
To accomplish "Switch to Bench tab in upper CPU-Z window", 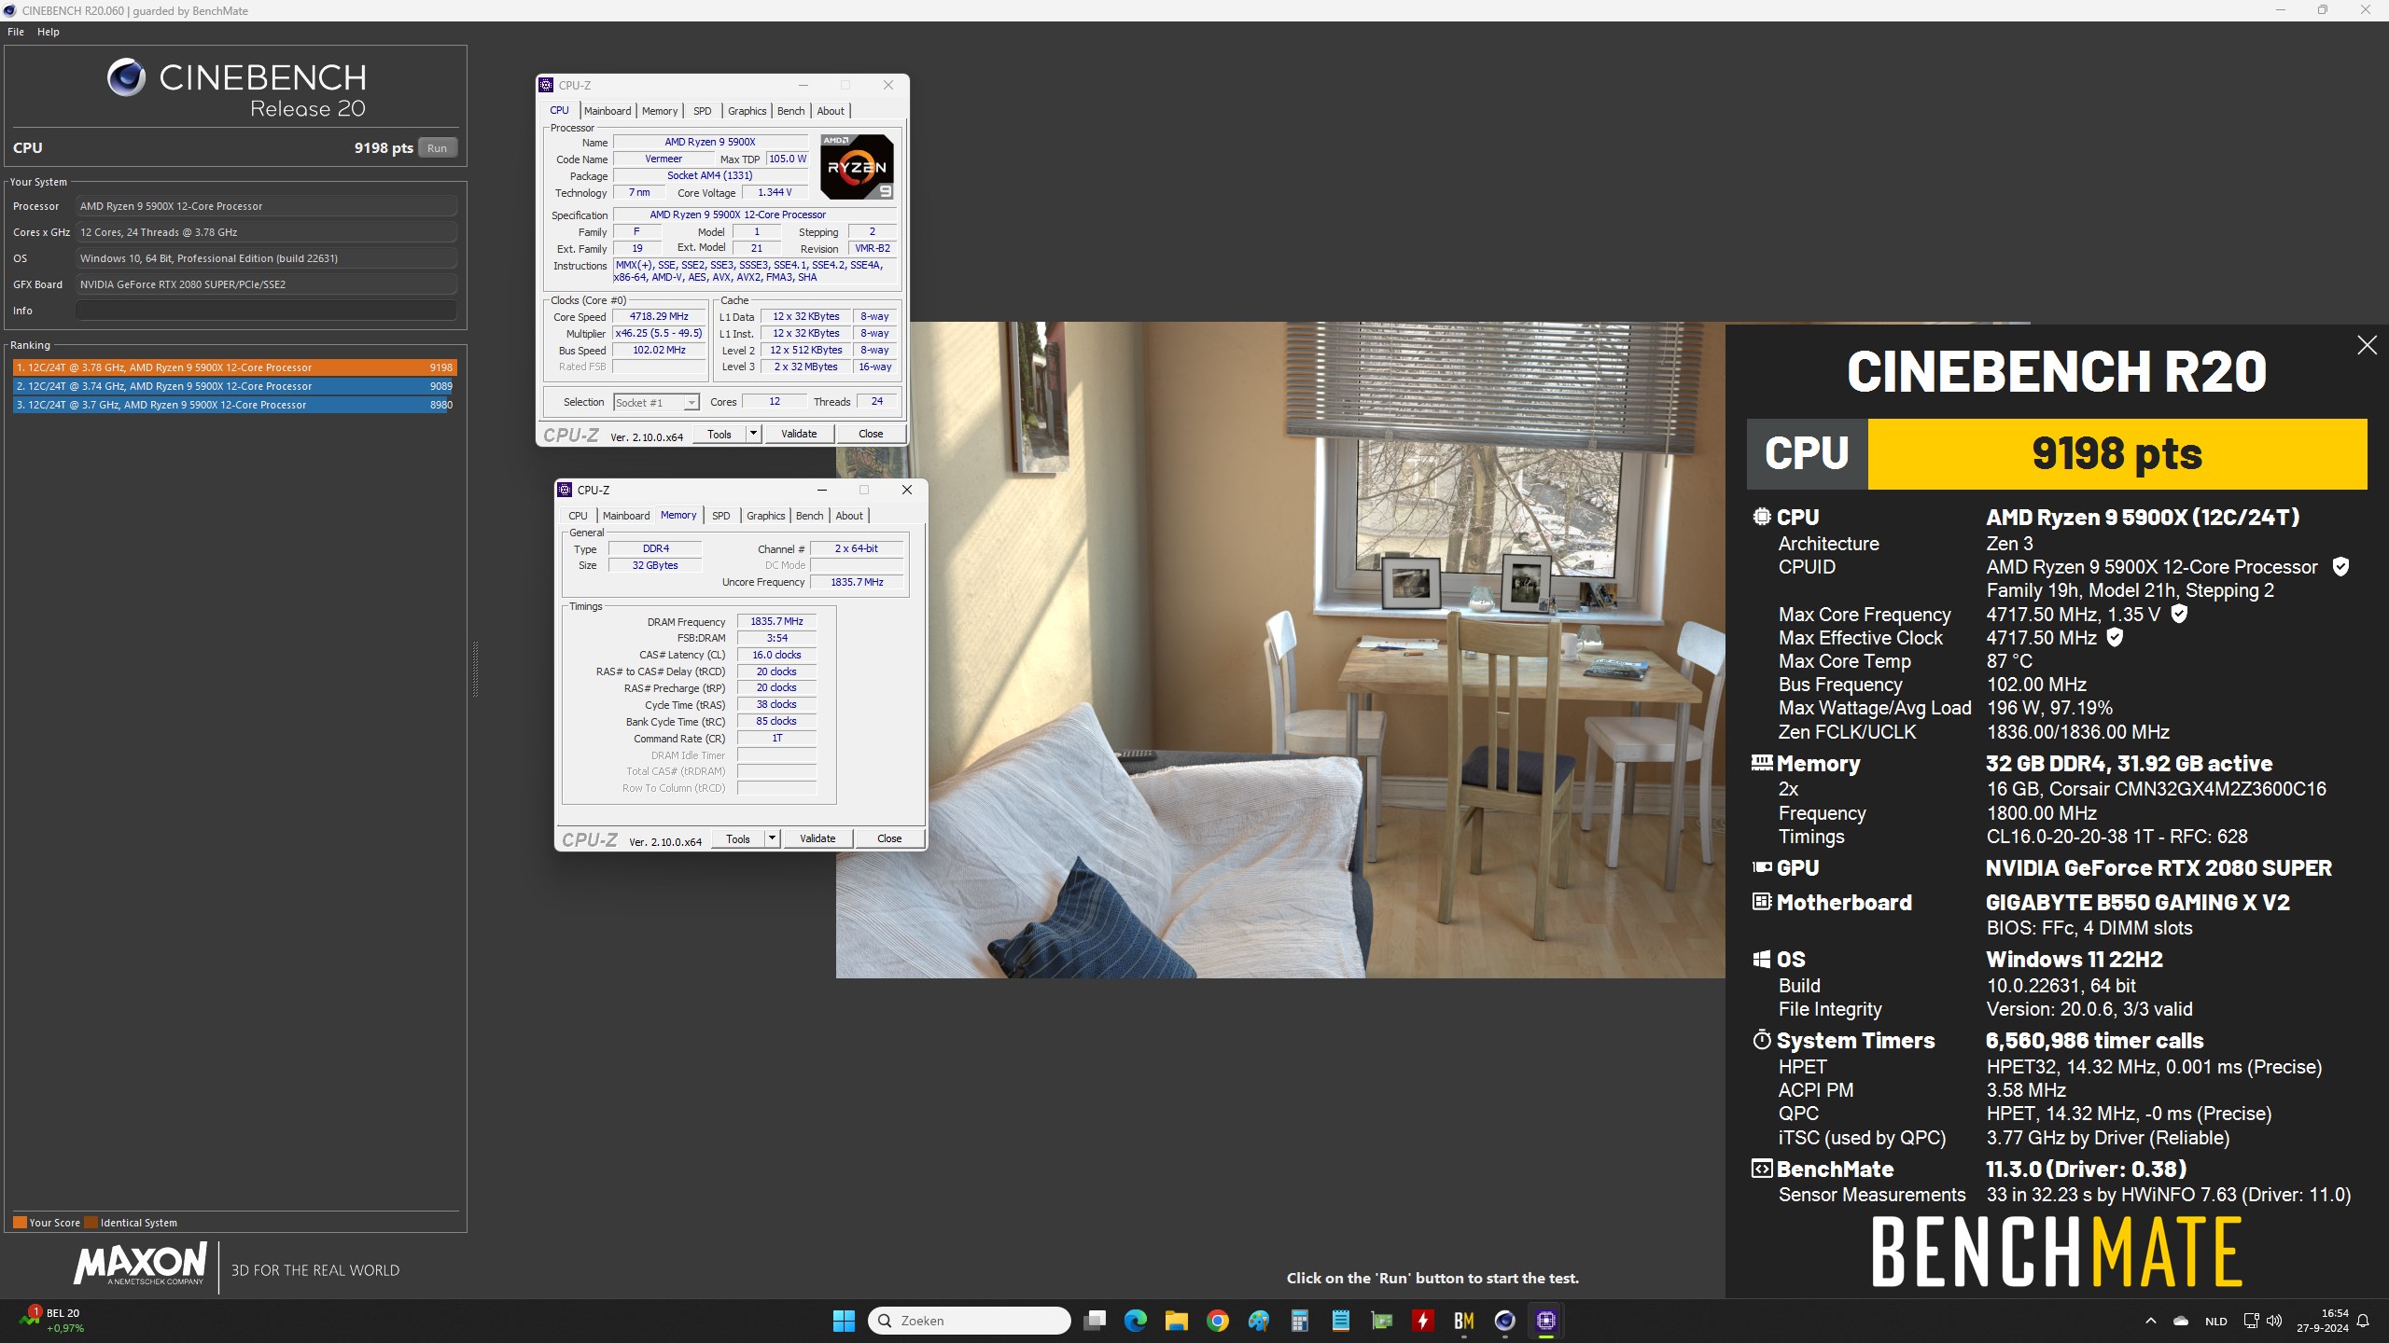I will [790, 111].
